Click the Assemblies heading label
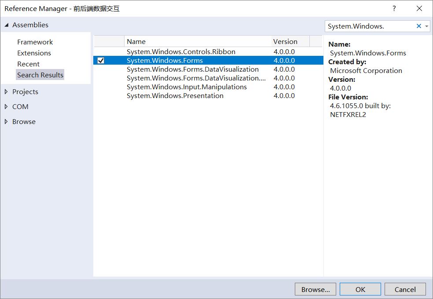 [30, 25]
